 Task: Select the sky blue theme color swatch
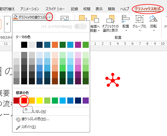coord(70,45)
